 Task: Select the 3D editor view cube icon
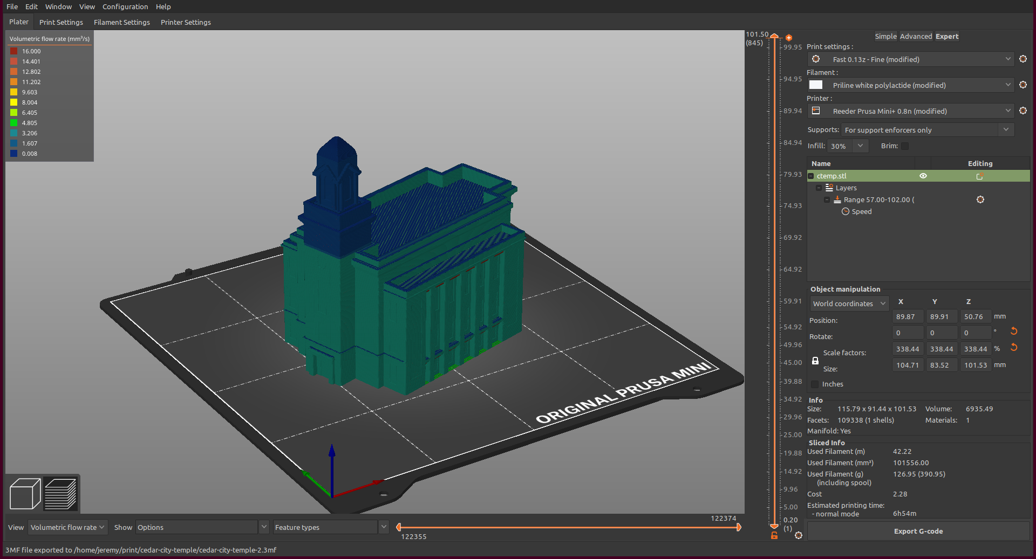pos(24,493)
